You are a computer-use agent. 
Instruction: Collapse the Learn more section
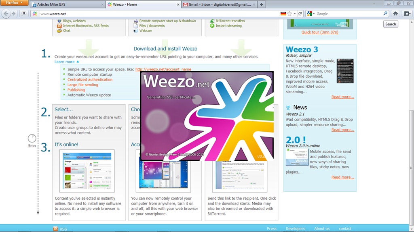pyautogui.click(x=67, y=62)
